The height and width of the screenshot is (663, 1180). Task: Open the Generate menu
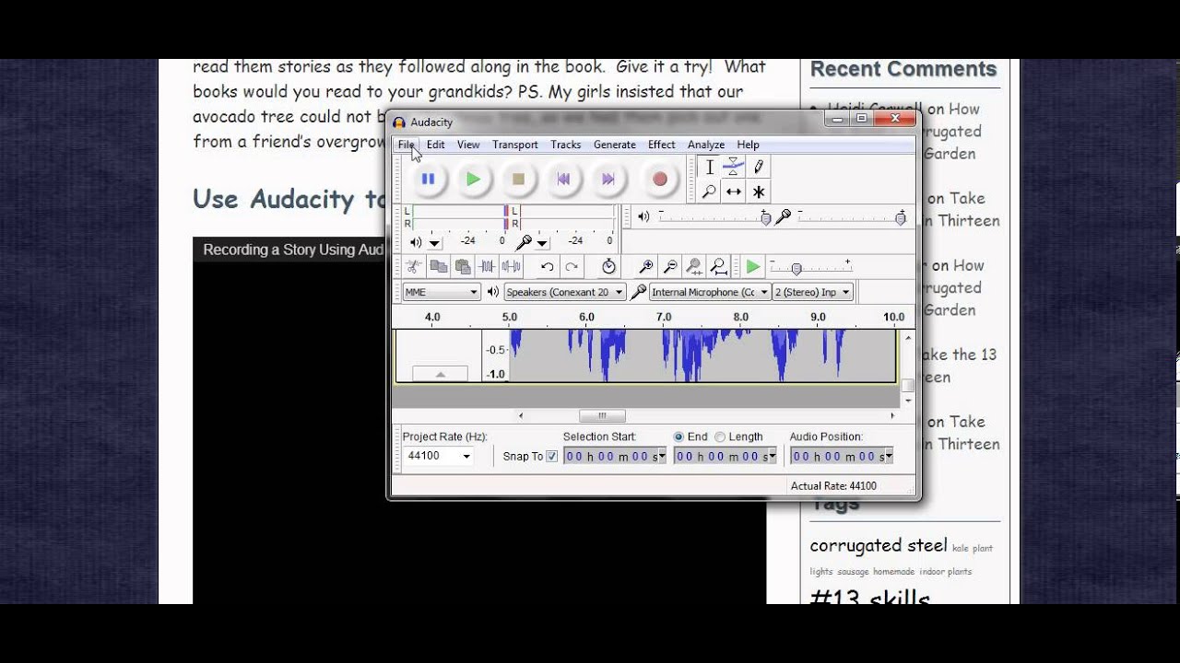point(615,145)
